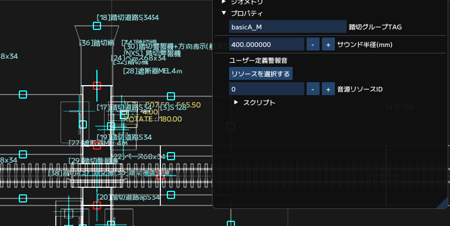Click cyan handle above [18]踏切道路S3434 shape

97,26
